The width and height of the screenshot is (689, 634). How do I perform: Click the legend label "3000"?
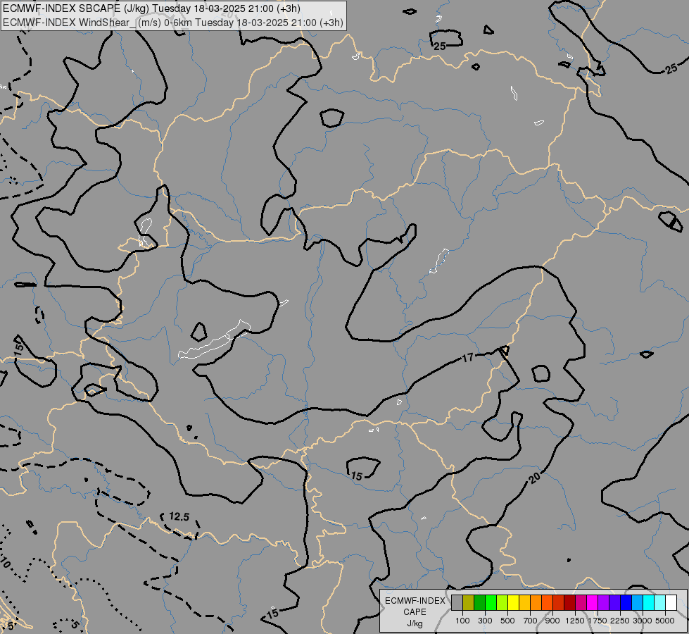[x=643, y=621]
